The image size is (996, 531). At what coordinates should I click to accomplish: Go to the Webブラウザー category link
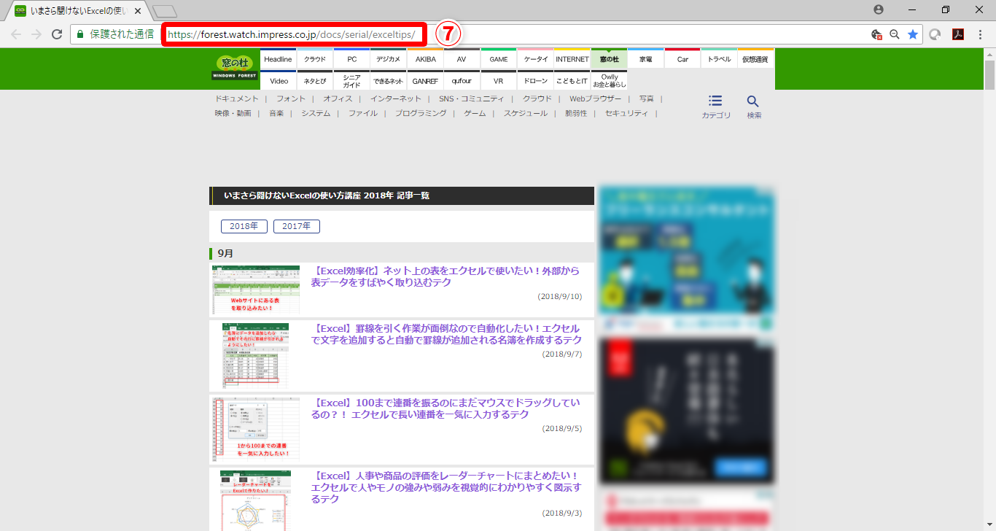(596, 98)
